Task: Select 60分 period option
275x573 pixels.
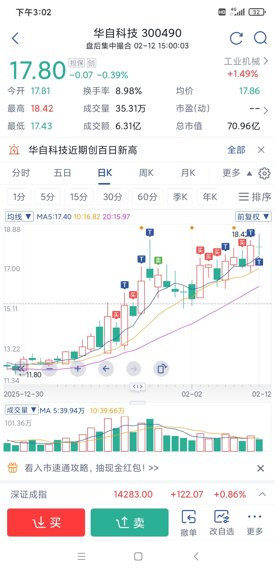Action: point(147,197)
